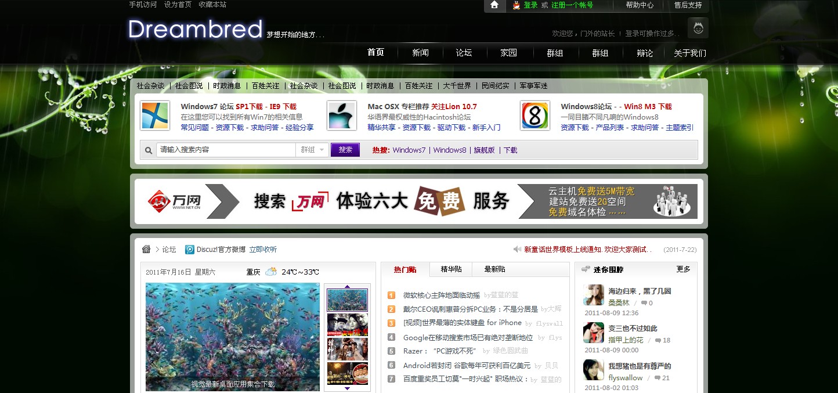
Task: Click the 主题索引 link under Windows8论坛
Action: 679,128
